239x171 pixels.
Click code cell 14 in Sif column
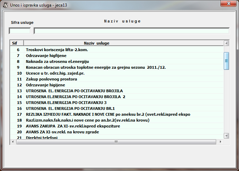(x=17, y=97)
